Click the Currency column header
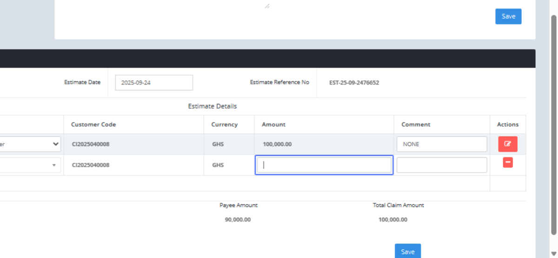Viewport: 558px width, 258px height. coord(224,124)
